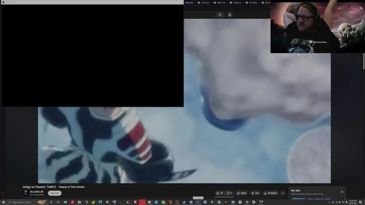This screenshot has height=205, width=365.
Task: Dislike the video with thumbs-down button
Action: click(229, 193)
